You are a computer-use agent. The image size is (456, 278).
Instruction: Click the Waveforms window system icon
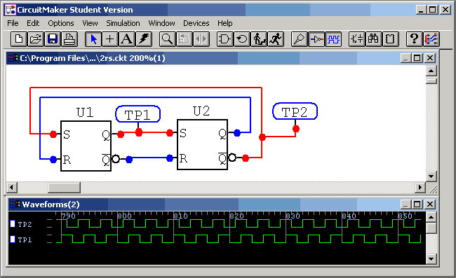[15, 204]
